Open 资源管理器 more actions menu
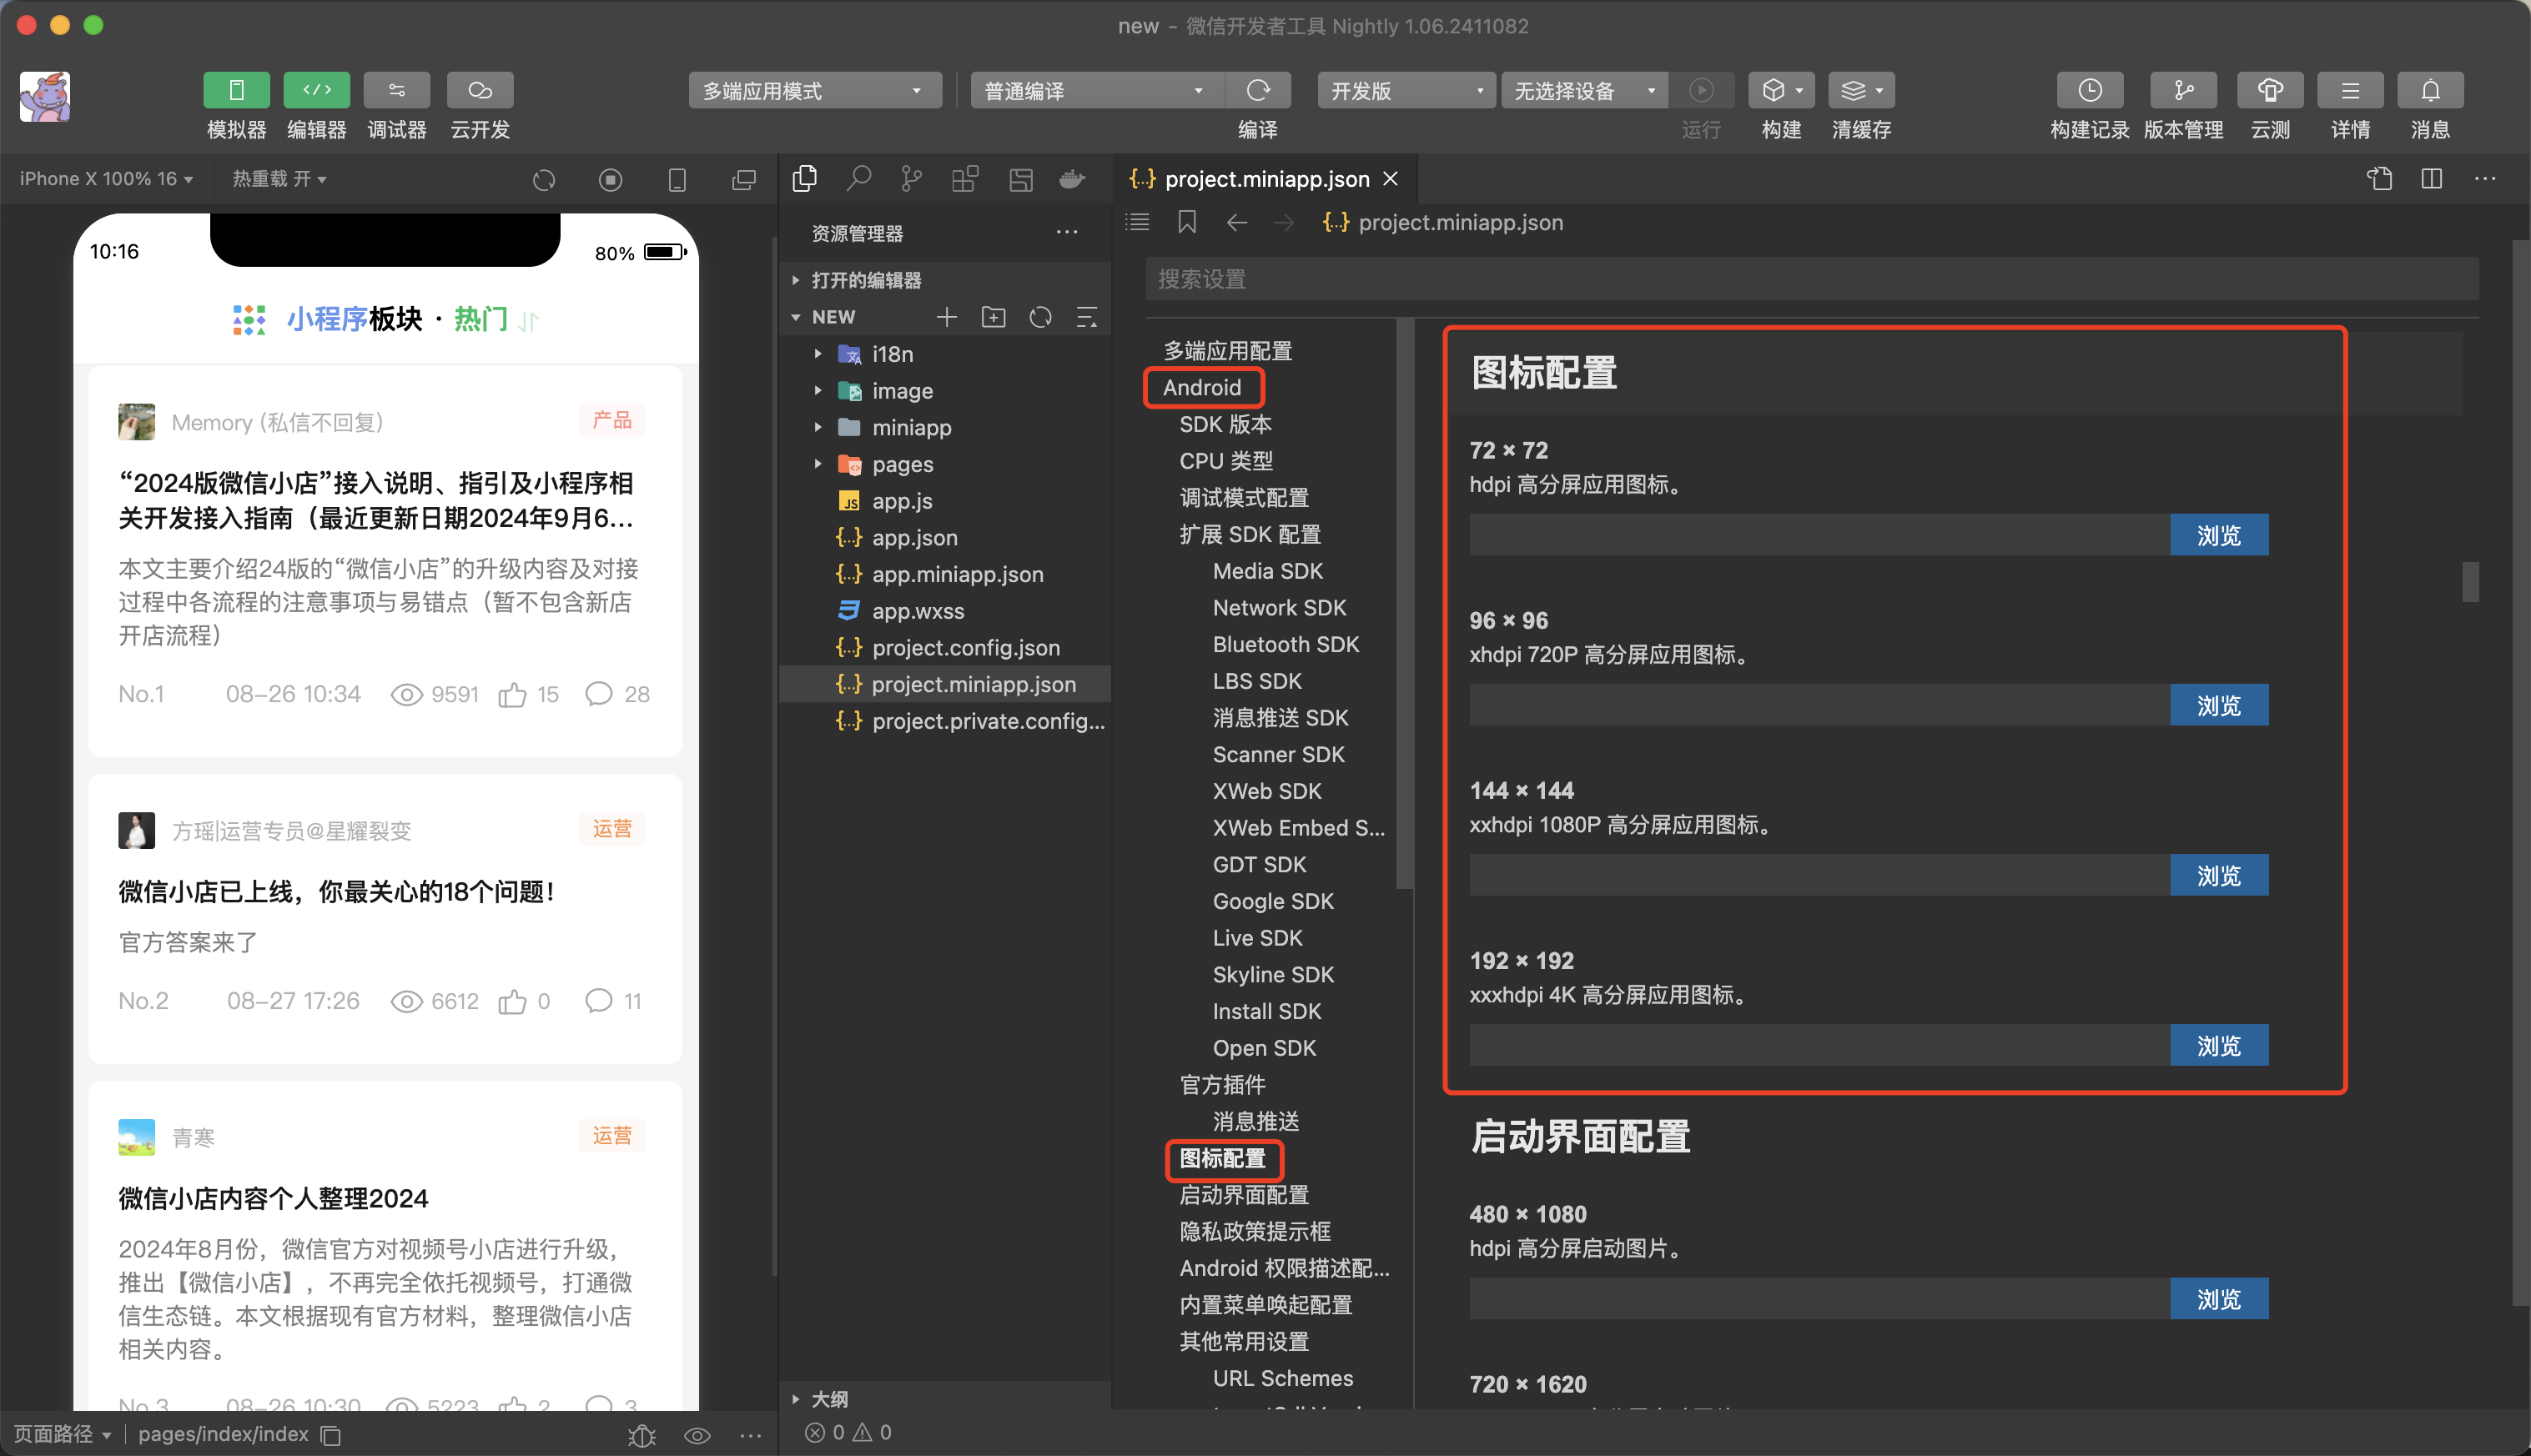This screenshot has width=2531, height=1456. pyautogui.click(x=1068, y=232)
